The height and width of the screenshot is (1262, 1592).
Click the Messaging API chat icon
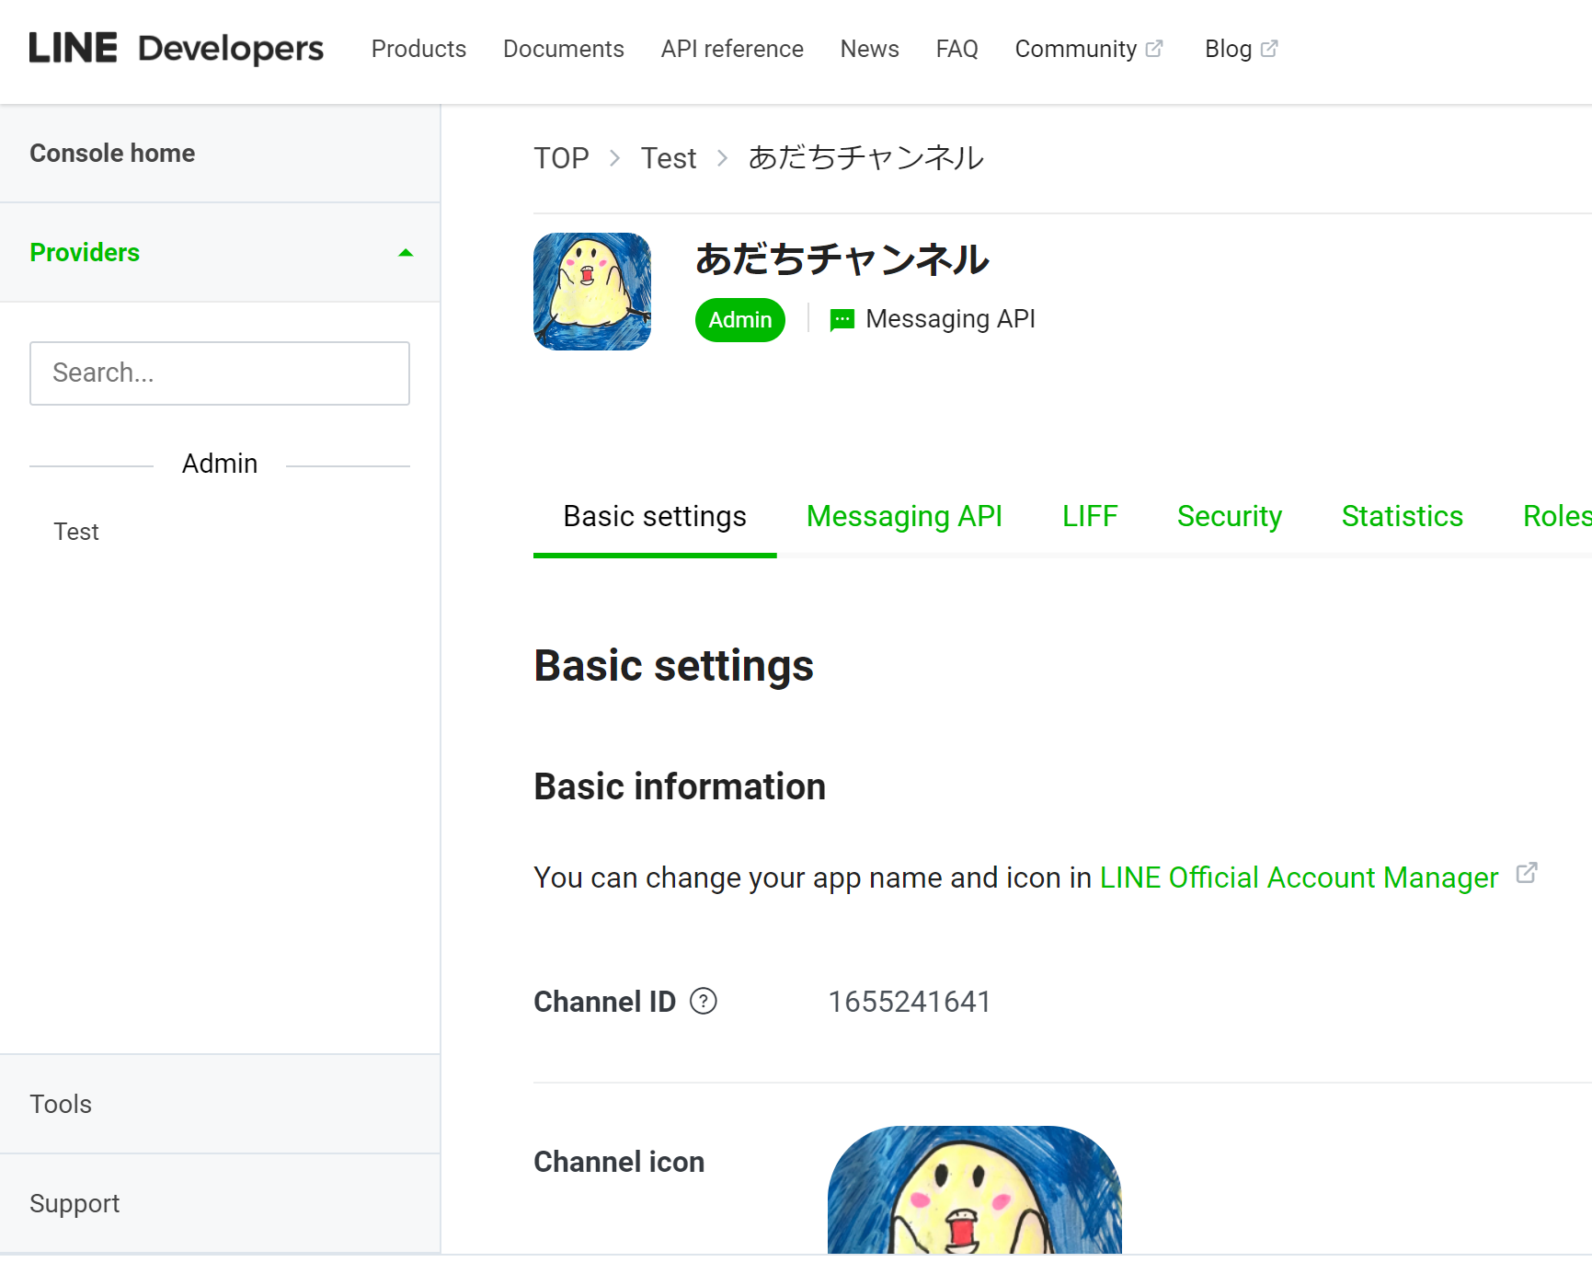coord(842,320)
